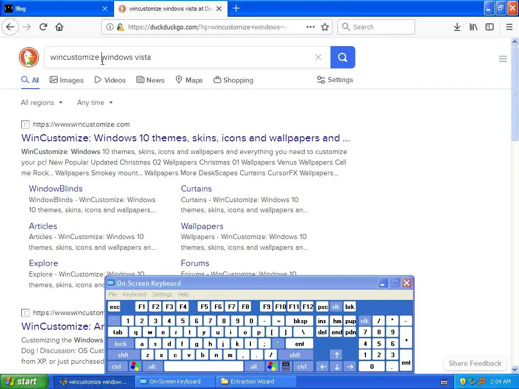Toggle the left ctrl key on On-Screen Keyboard
519x389 pixels.
(116, 367)
